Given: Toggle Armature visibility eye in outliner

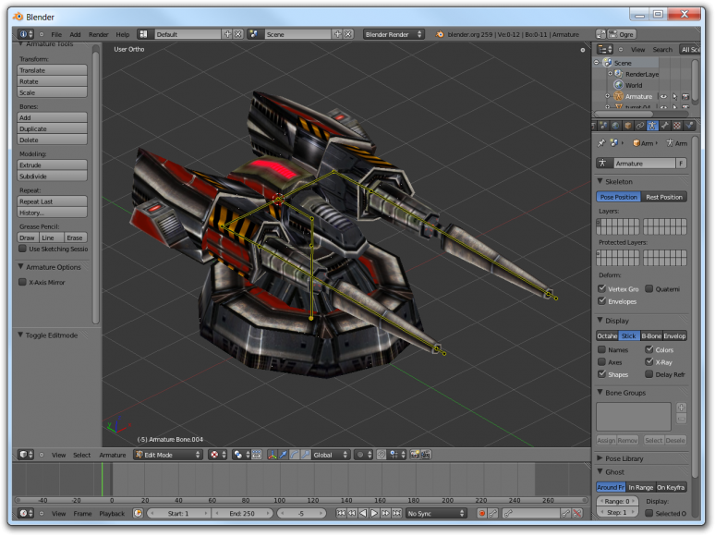Looking at the screenshot, I should [x=664, y=96].
